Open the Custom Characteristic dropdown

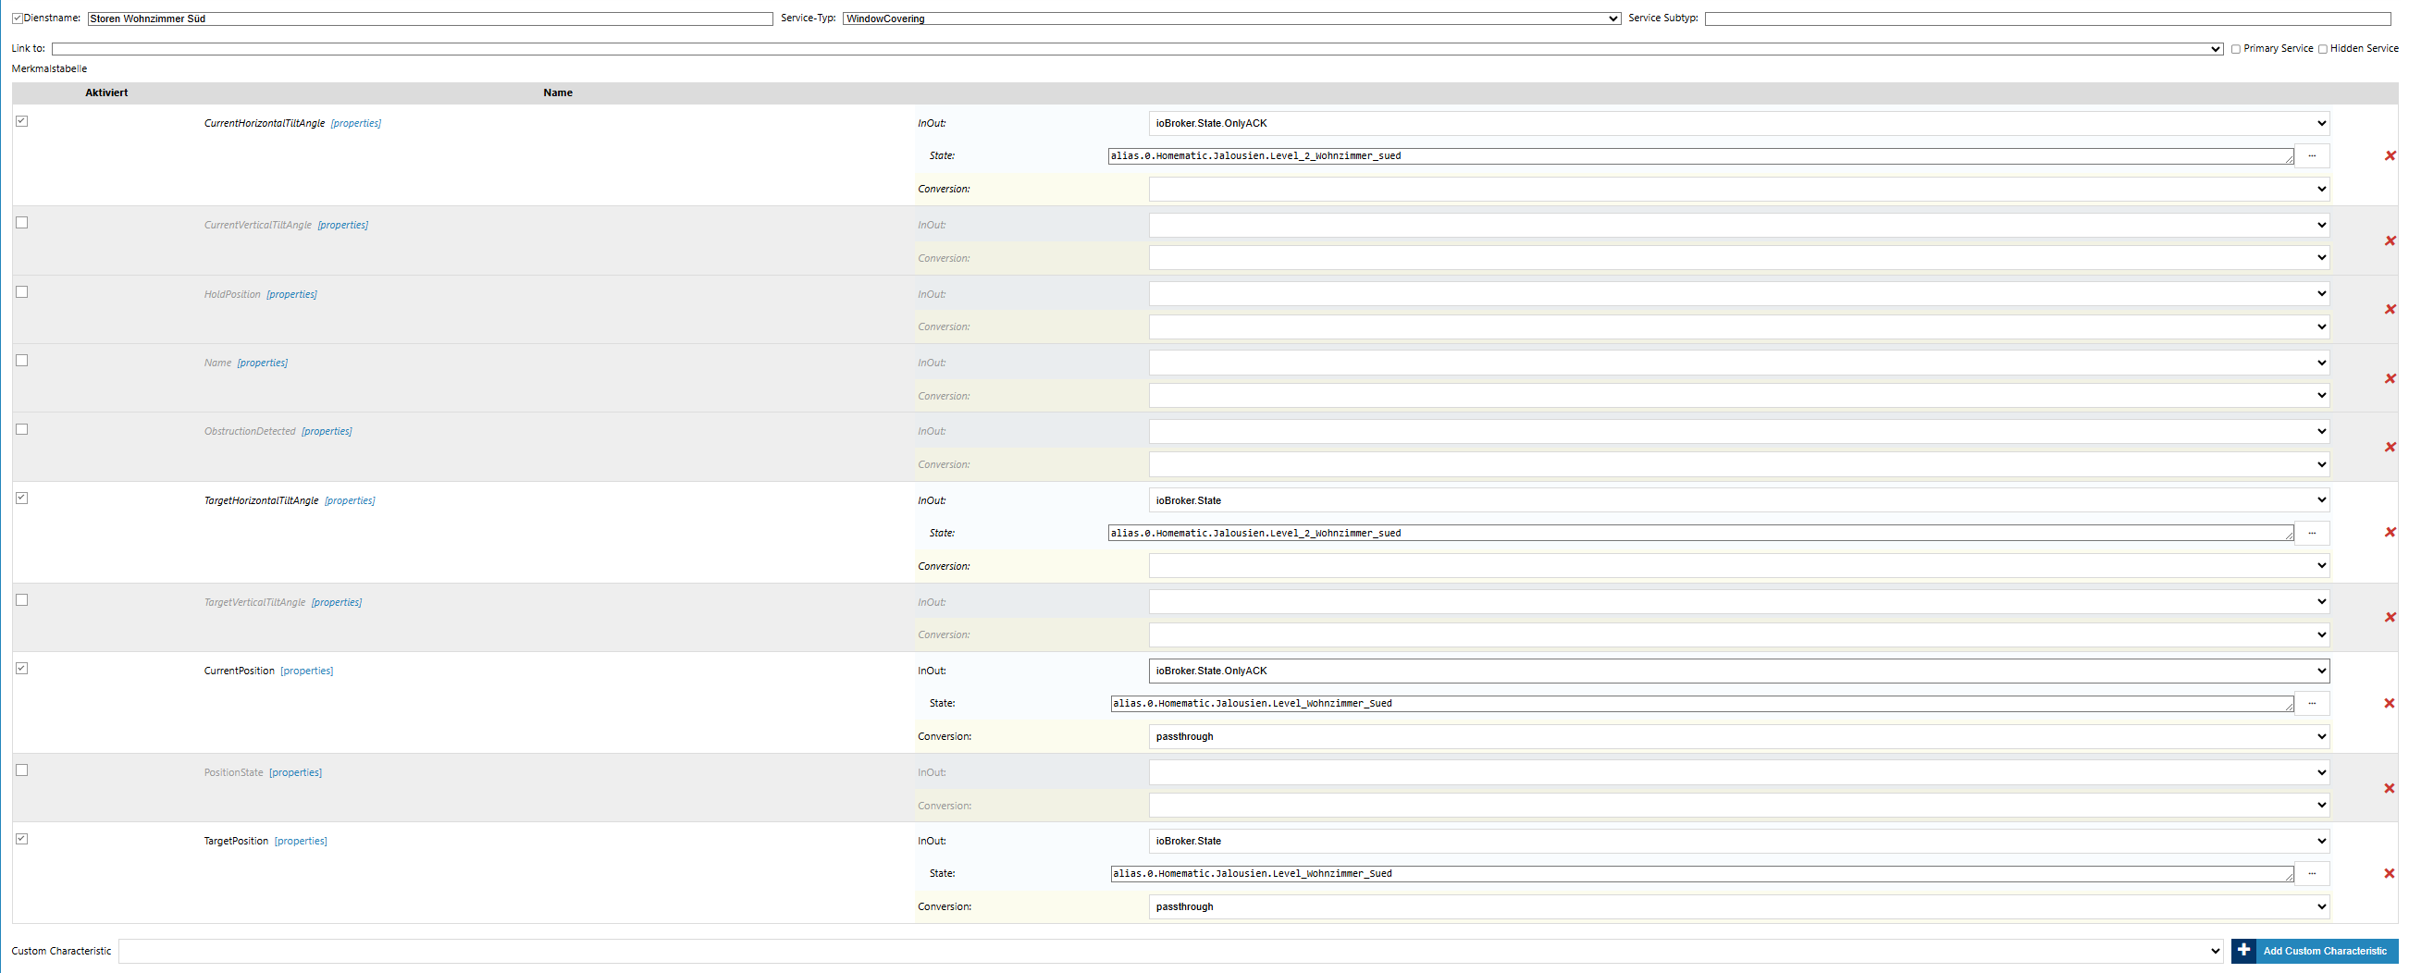click(x=1170, y=952)
